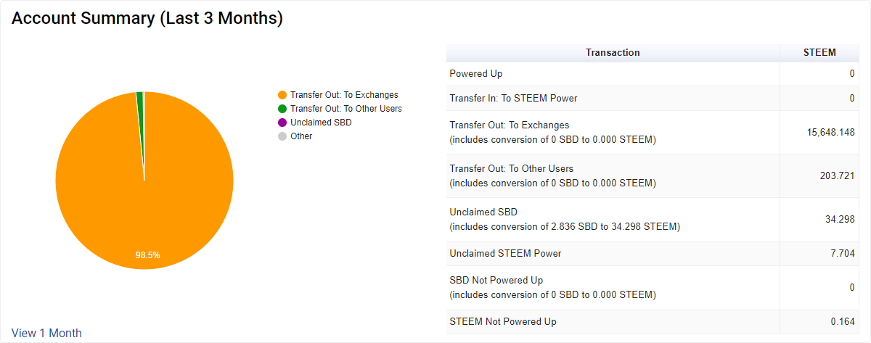The height and width of the screenshot is (343, 871).
Task: Click the orange Transfer Out: To Exchanges legend dot
Action: point(282,95)
